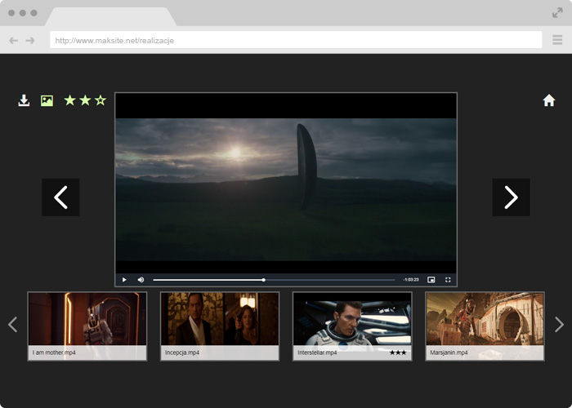The width and height of the screenshot is (572, 408).
Task: Focus the browser address bar
Action: (x=296, y=40)
